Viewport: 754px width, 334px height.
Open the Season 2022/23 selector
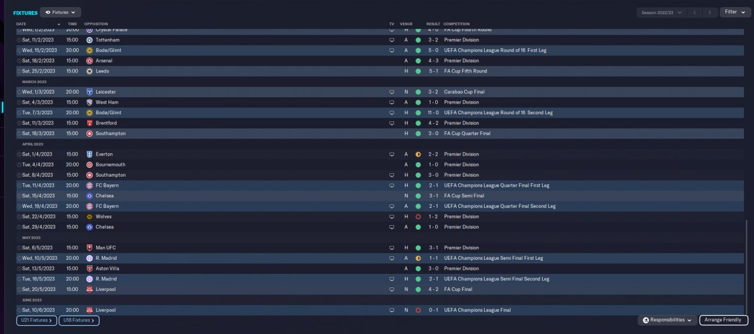point(662,12)
